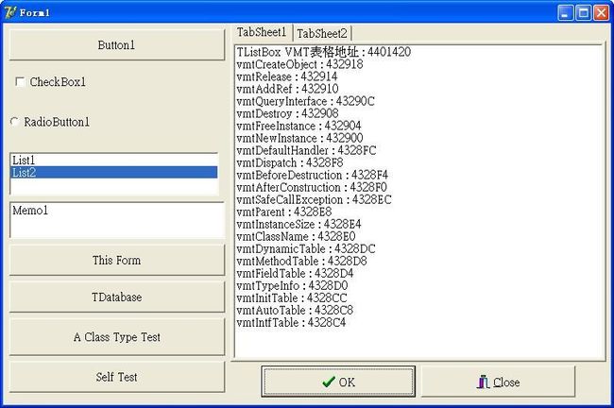Select vmtIntfTable : 4328C4 row
614x408 pixels.
click(418, 323)
